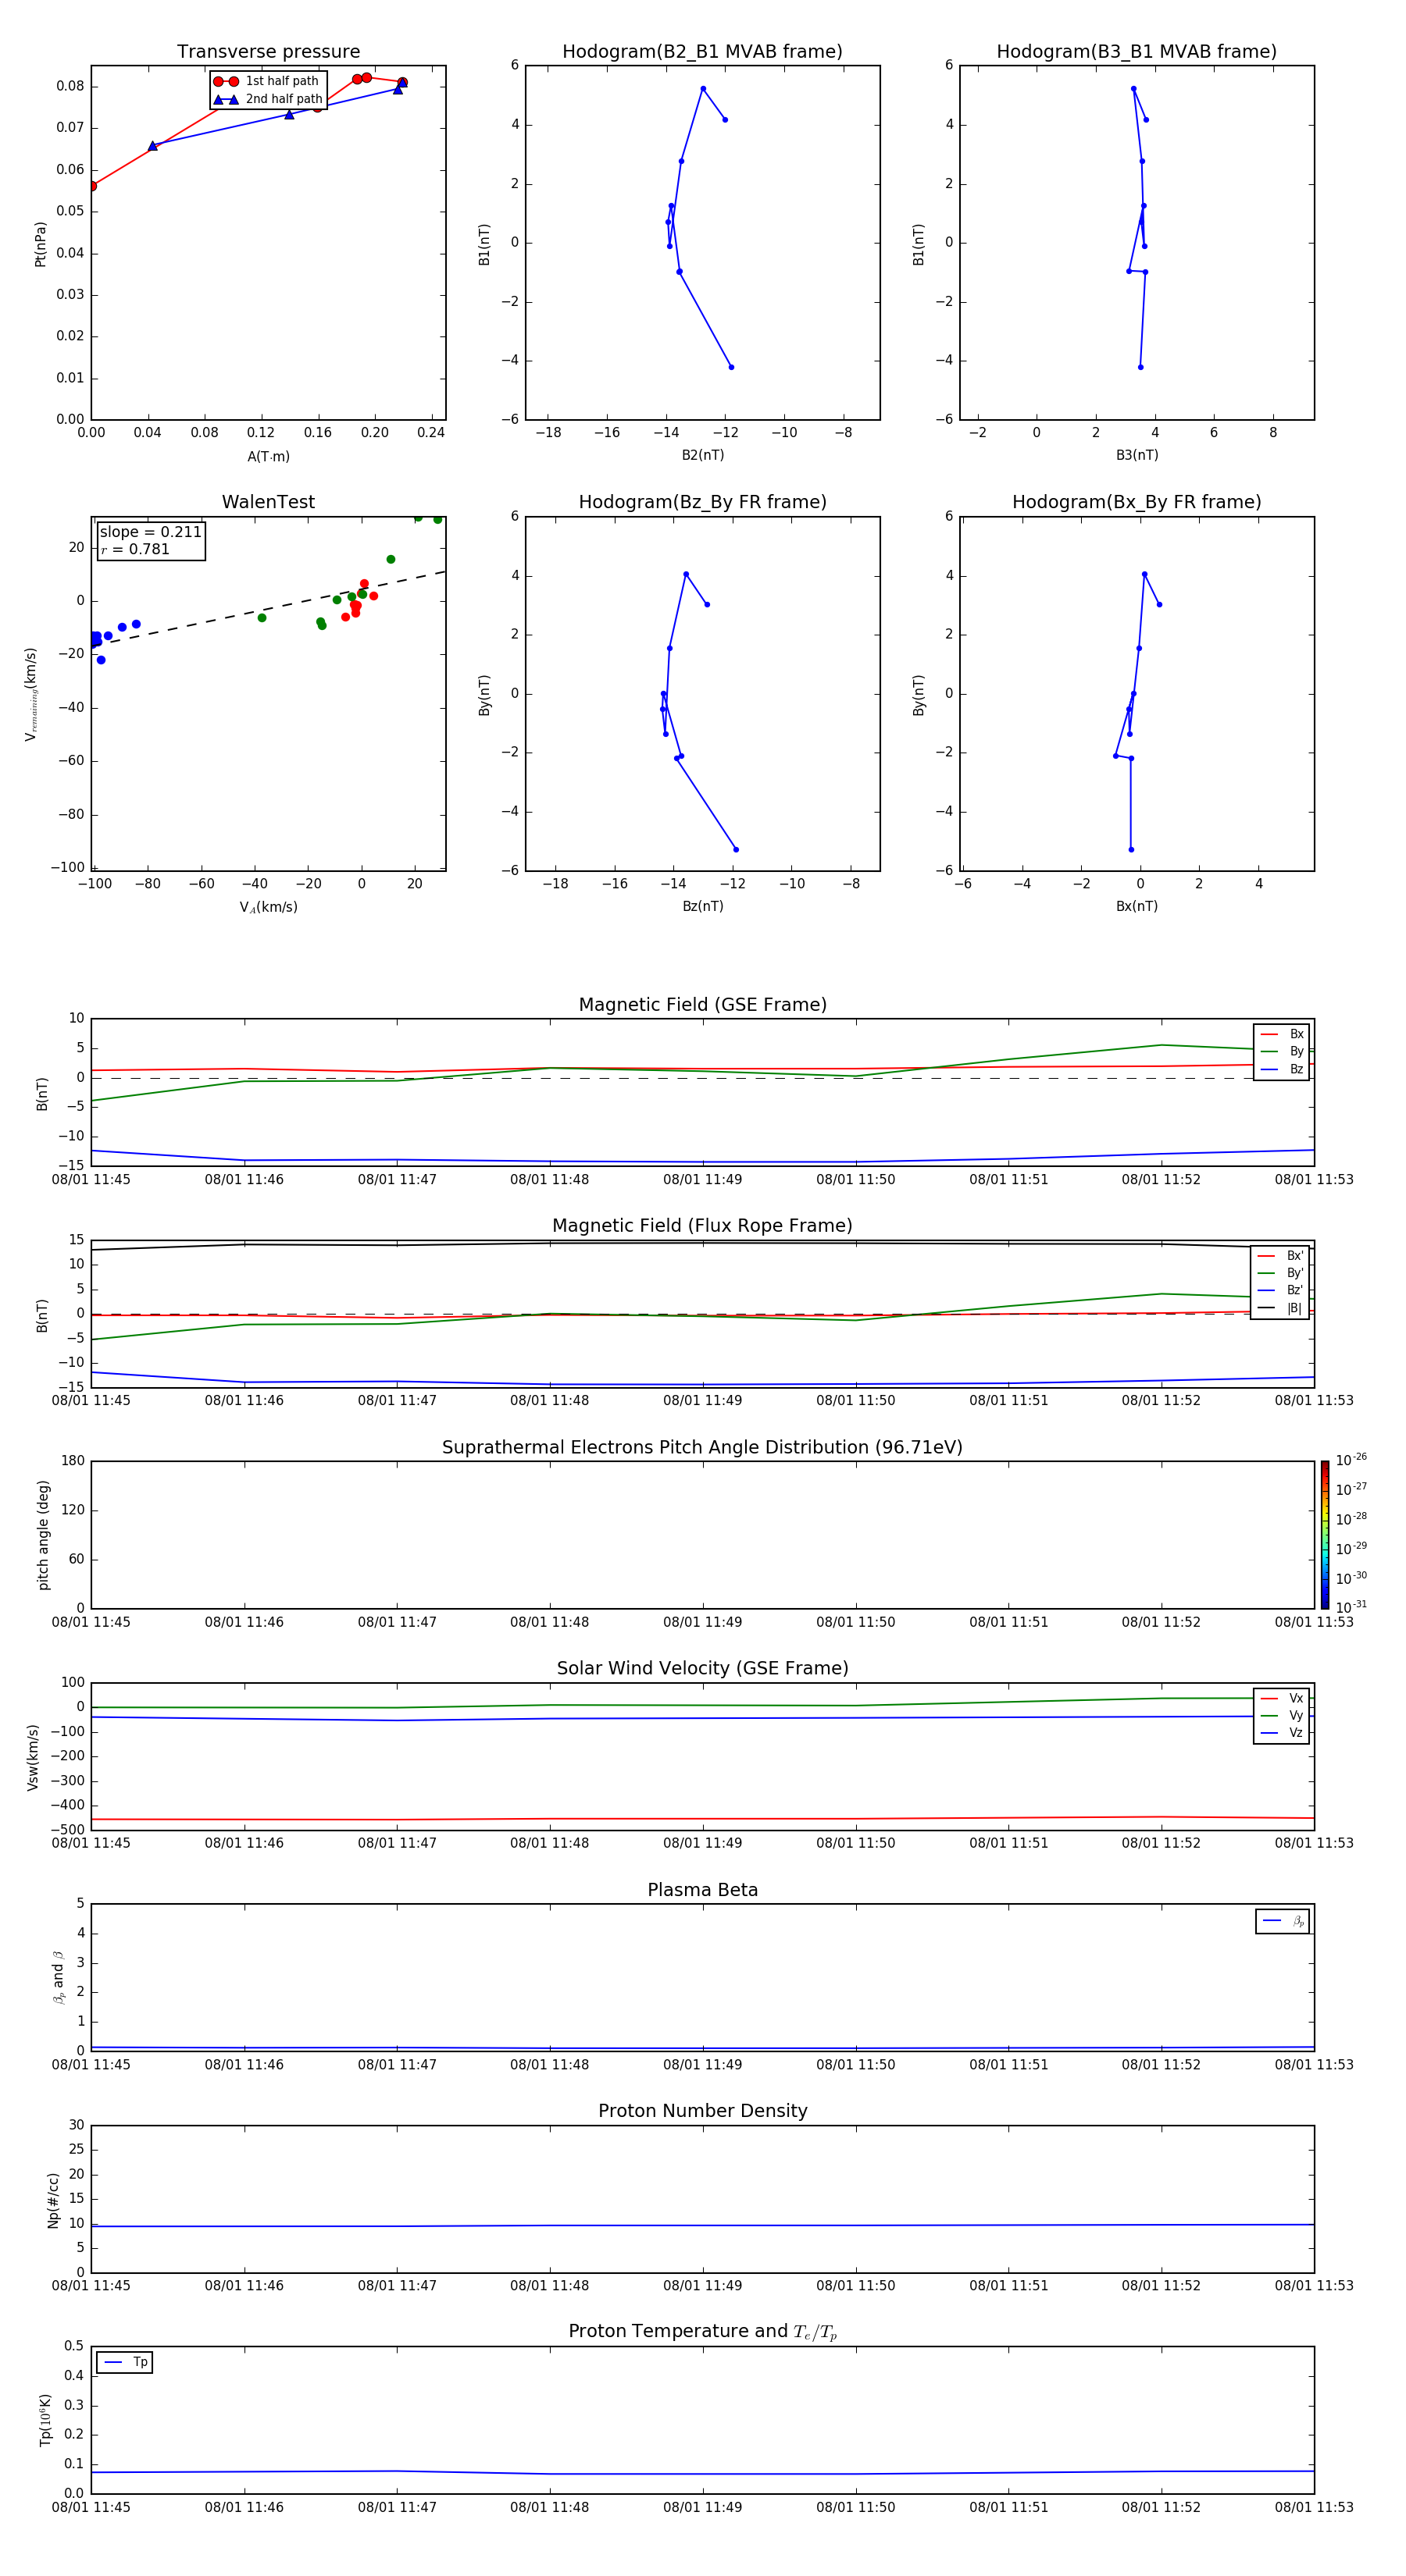This screenshot has height=2576, width=1406.
Task: Click the green By legend entry in GSE magnetic field plot
Action: (x=1281, y=1051)
